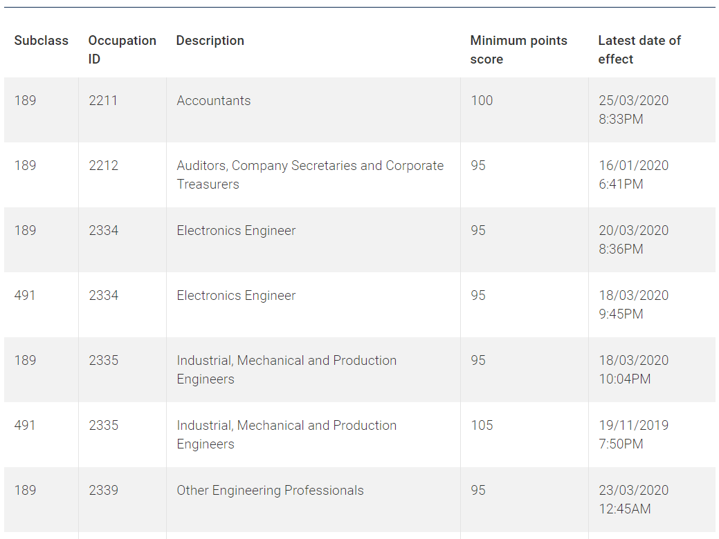
Task: Click date 18/03/2020 9:45PM
Action: click(x=633, y=305)
